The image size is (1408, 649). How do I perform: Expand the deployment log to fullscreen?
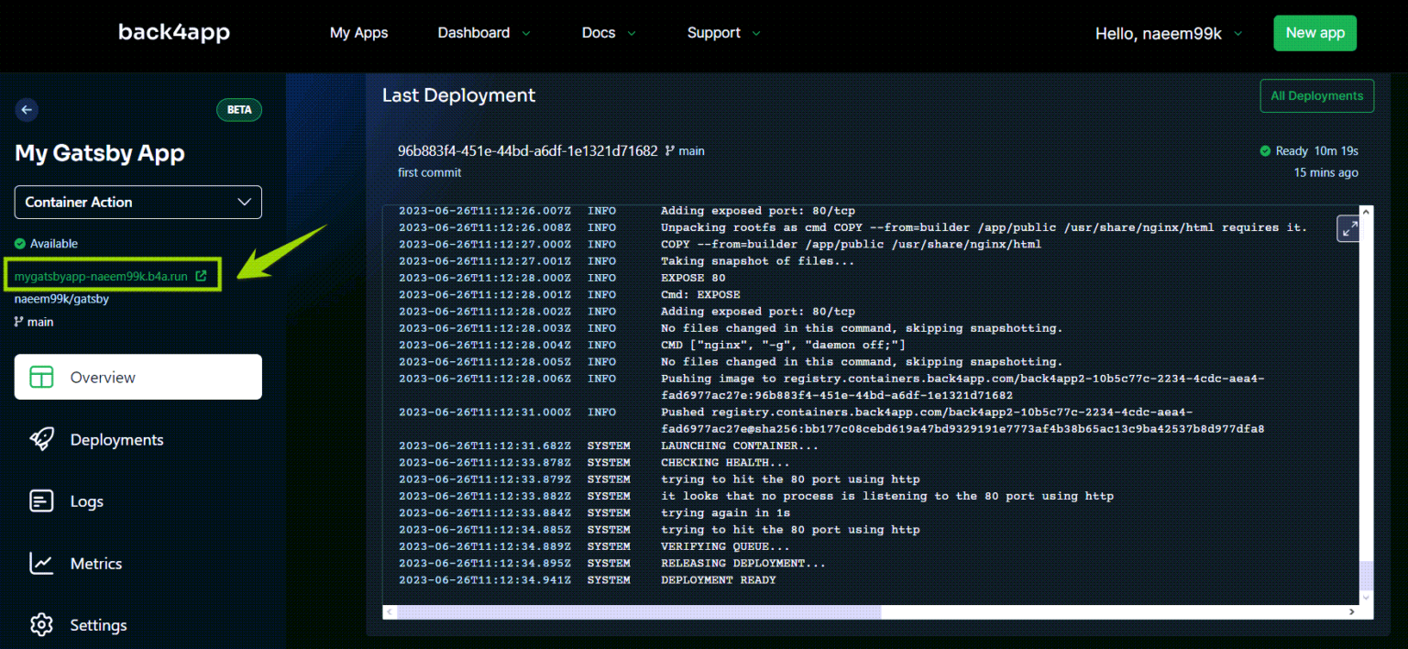tap(1349, 229)
